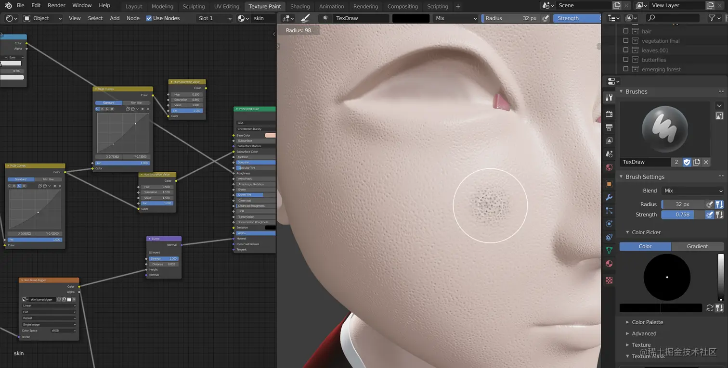Click the Fake User shield on TexDraw

point(687,162)
